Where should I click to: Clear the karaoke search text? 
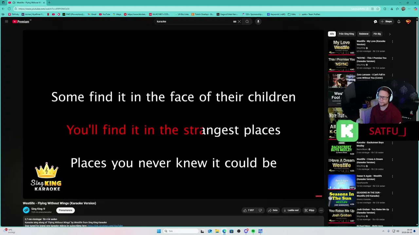tap(239, 22)
